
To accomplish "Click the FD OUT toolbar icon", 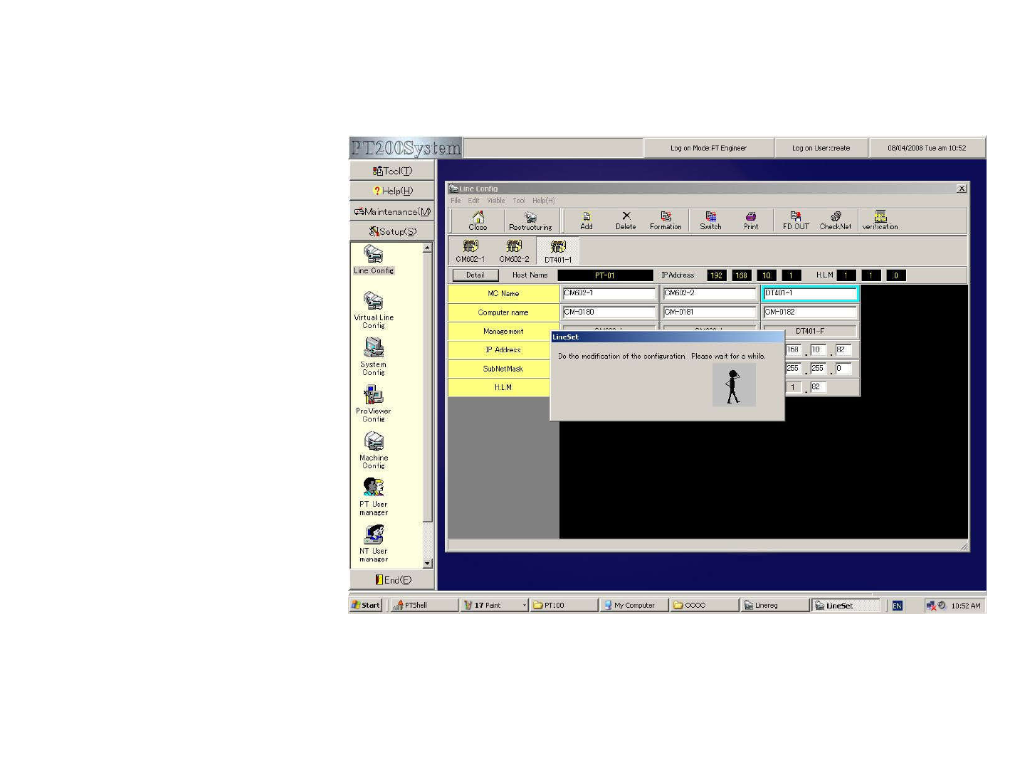I will tap(796, 221).
